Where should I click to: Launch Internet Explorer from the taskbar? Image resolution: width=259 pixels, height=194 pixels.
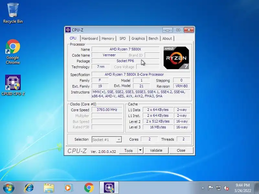coord(29,188)
